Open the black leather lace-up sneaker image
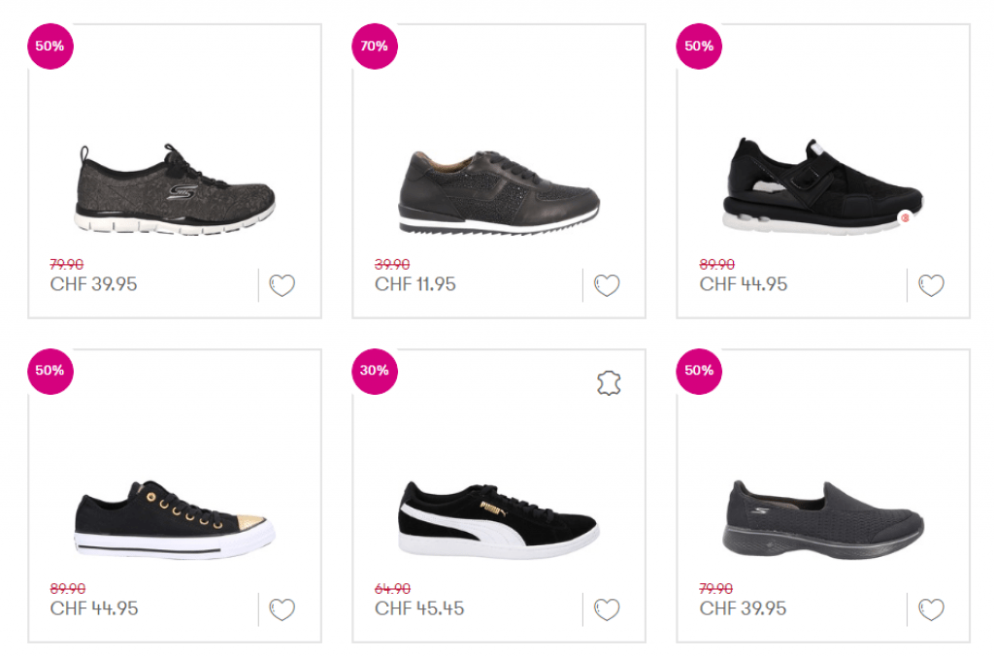 point(499,192)
